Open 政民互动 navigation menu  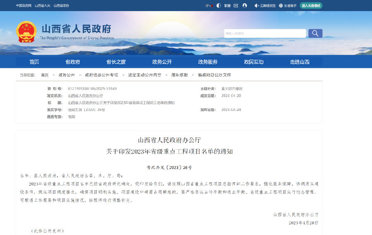254,62
